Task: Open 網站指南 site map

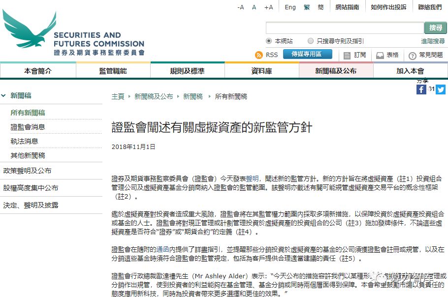Action: click(x=347, y=7)
